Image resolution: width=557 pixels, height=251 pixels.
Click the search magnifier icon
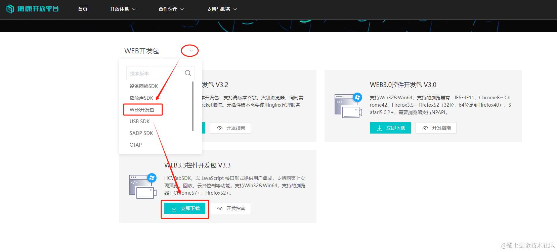click(x=188, y=73)
